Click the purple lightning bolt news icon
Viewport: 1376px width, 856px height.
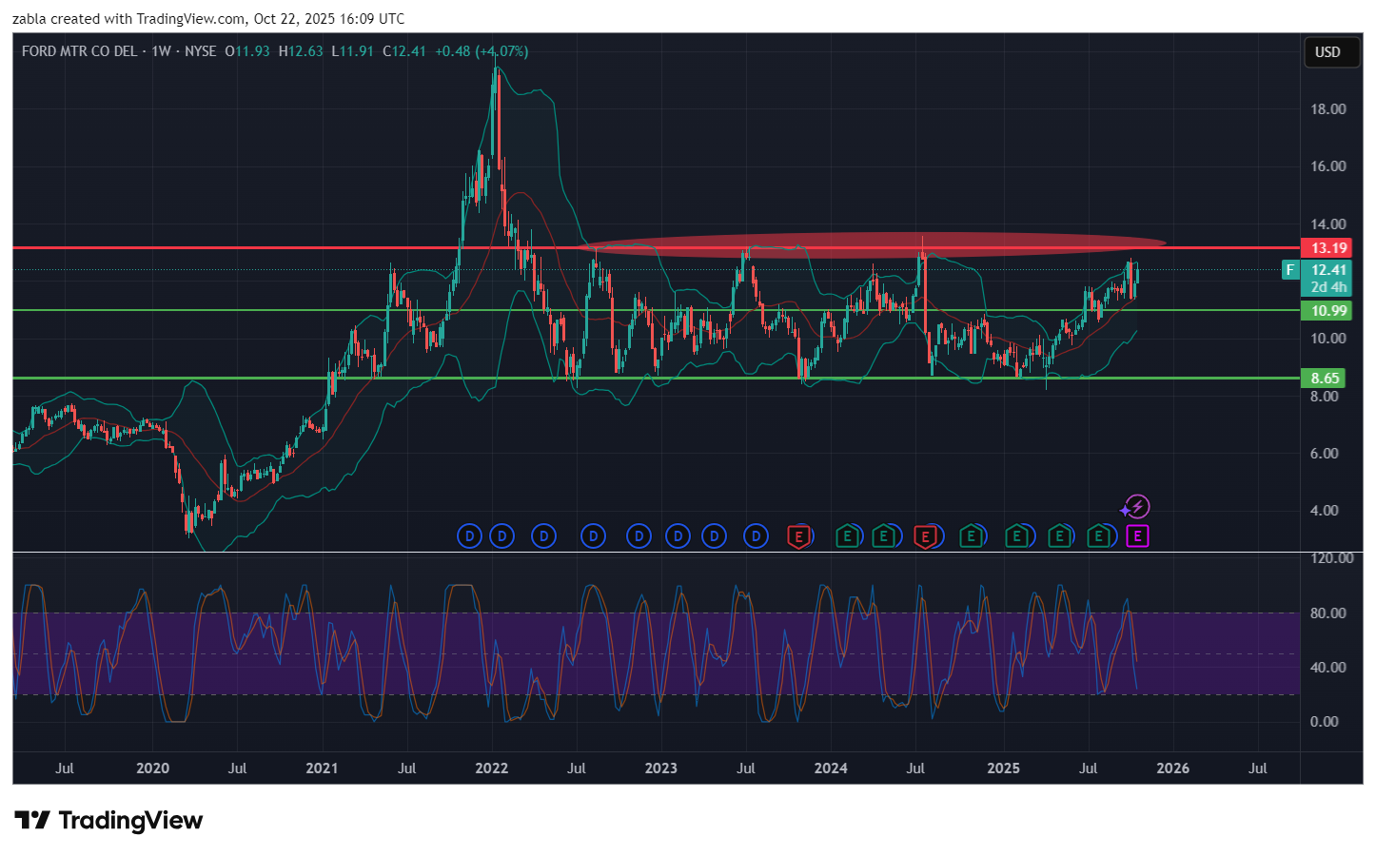click(1136, 507)
